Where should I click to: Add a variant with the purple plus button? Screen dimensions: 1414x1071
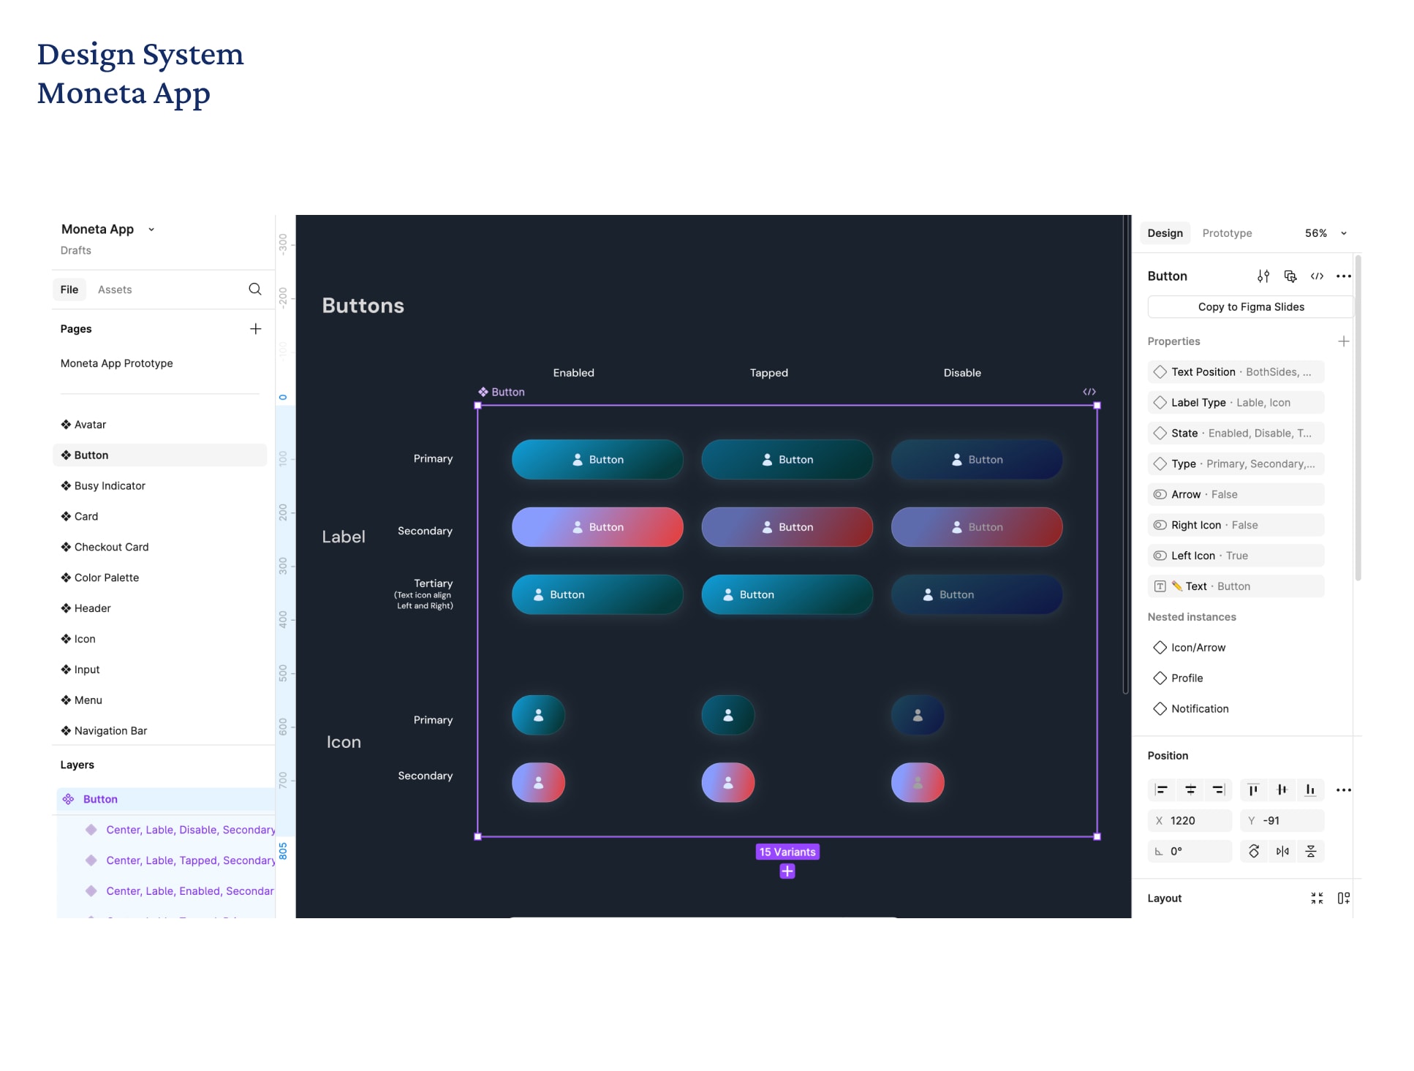click(x=787, y=871)
